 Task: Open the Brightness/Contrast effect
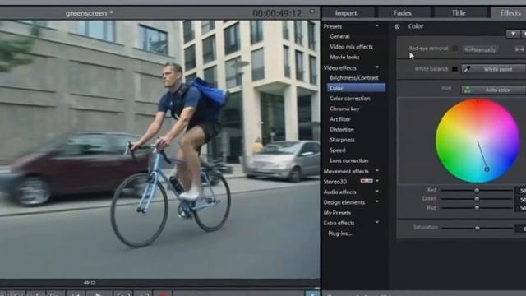click(354, 78)
